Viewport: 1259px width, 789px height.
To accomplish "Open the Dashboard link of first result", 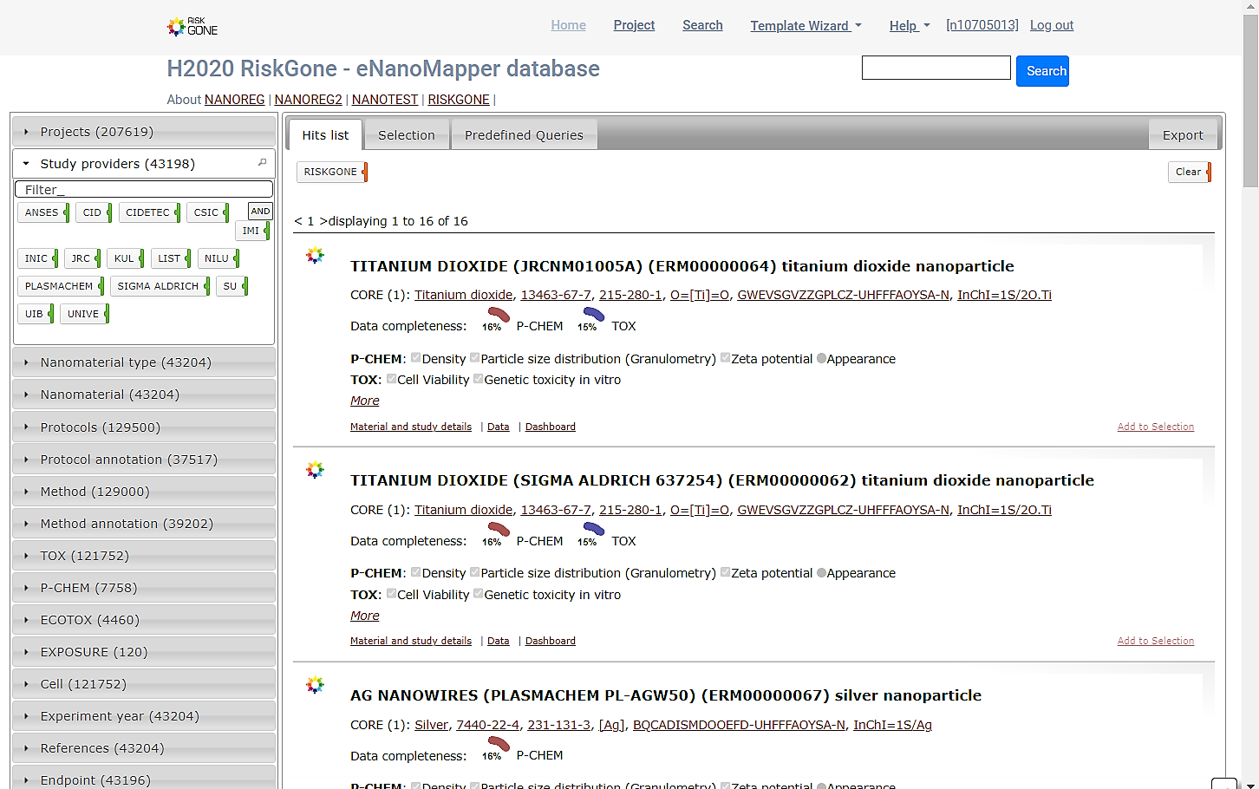I will pos(550,427).
